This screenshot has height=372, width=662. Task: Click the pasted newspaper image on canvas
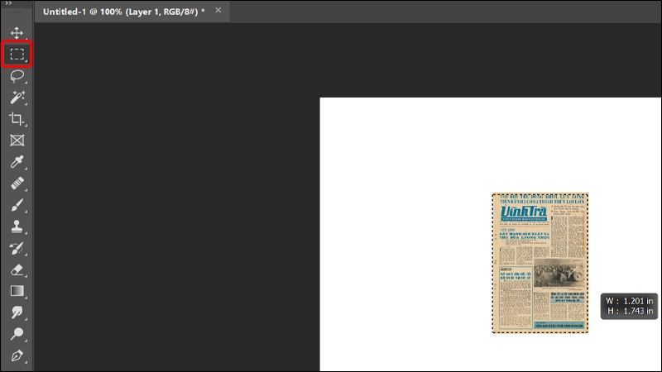point(540,263)
